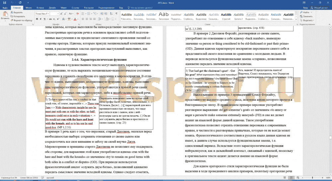This screenshot has width=332, height=181.
Task: Align text right icon
Action: click(91, 19)
